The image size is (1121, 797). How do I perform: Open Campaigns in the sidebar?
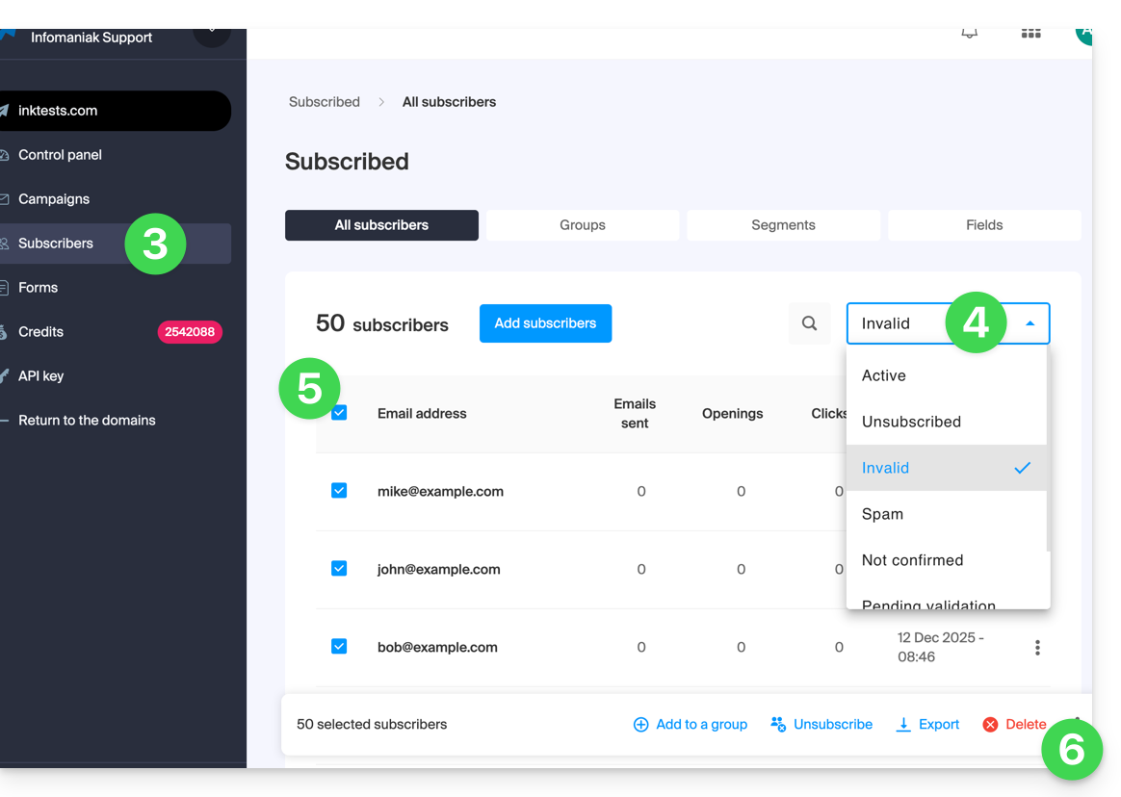pos(54,199)
